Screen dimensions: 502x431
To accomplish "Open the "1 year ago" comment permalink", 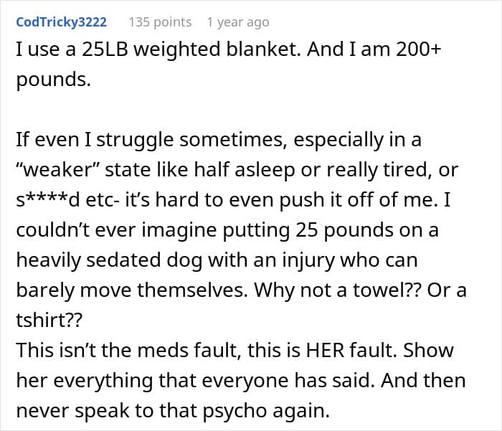I will coord(238,22).
